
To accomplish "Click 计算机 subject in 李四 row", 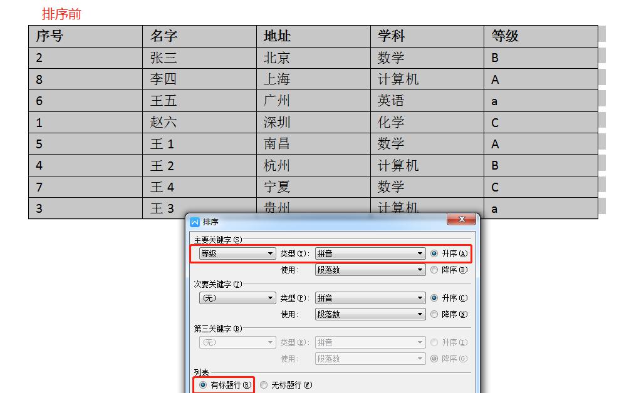I will point(427,79).
